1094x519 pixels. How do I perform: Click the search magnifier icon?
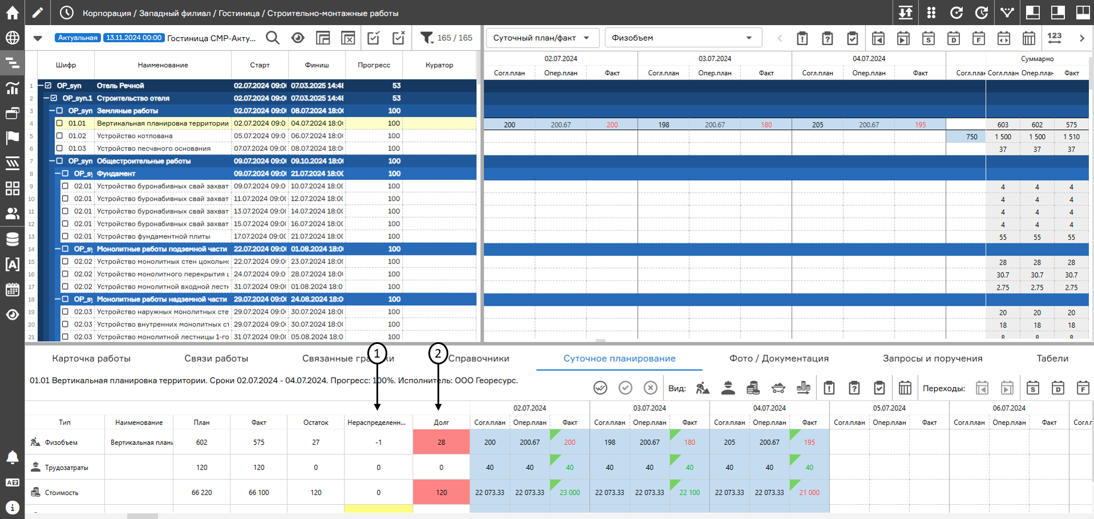tap(273, 38)
